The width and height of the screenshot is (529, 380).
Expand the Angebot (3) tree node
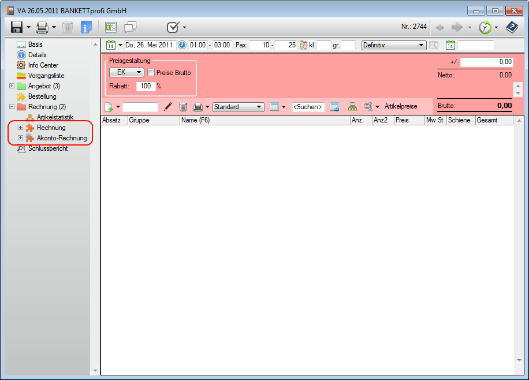[12, 86]
